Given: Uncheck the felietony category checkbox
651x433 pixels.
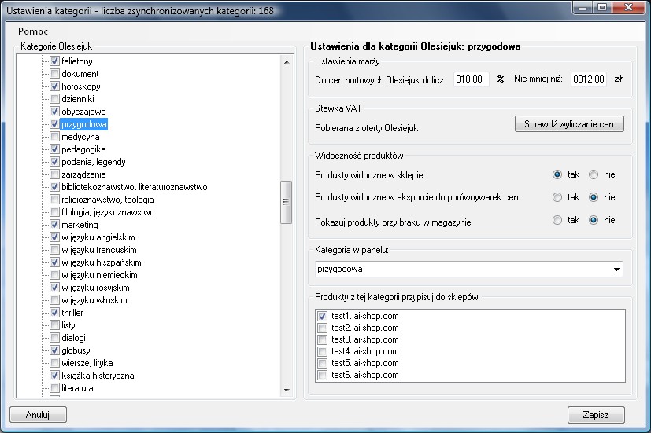Looking at the screenshot, I should [x=54, y=61].
